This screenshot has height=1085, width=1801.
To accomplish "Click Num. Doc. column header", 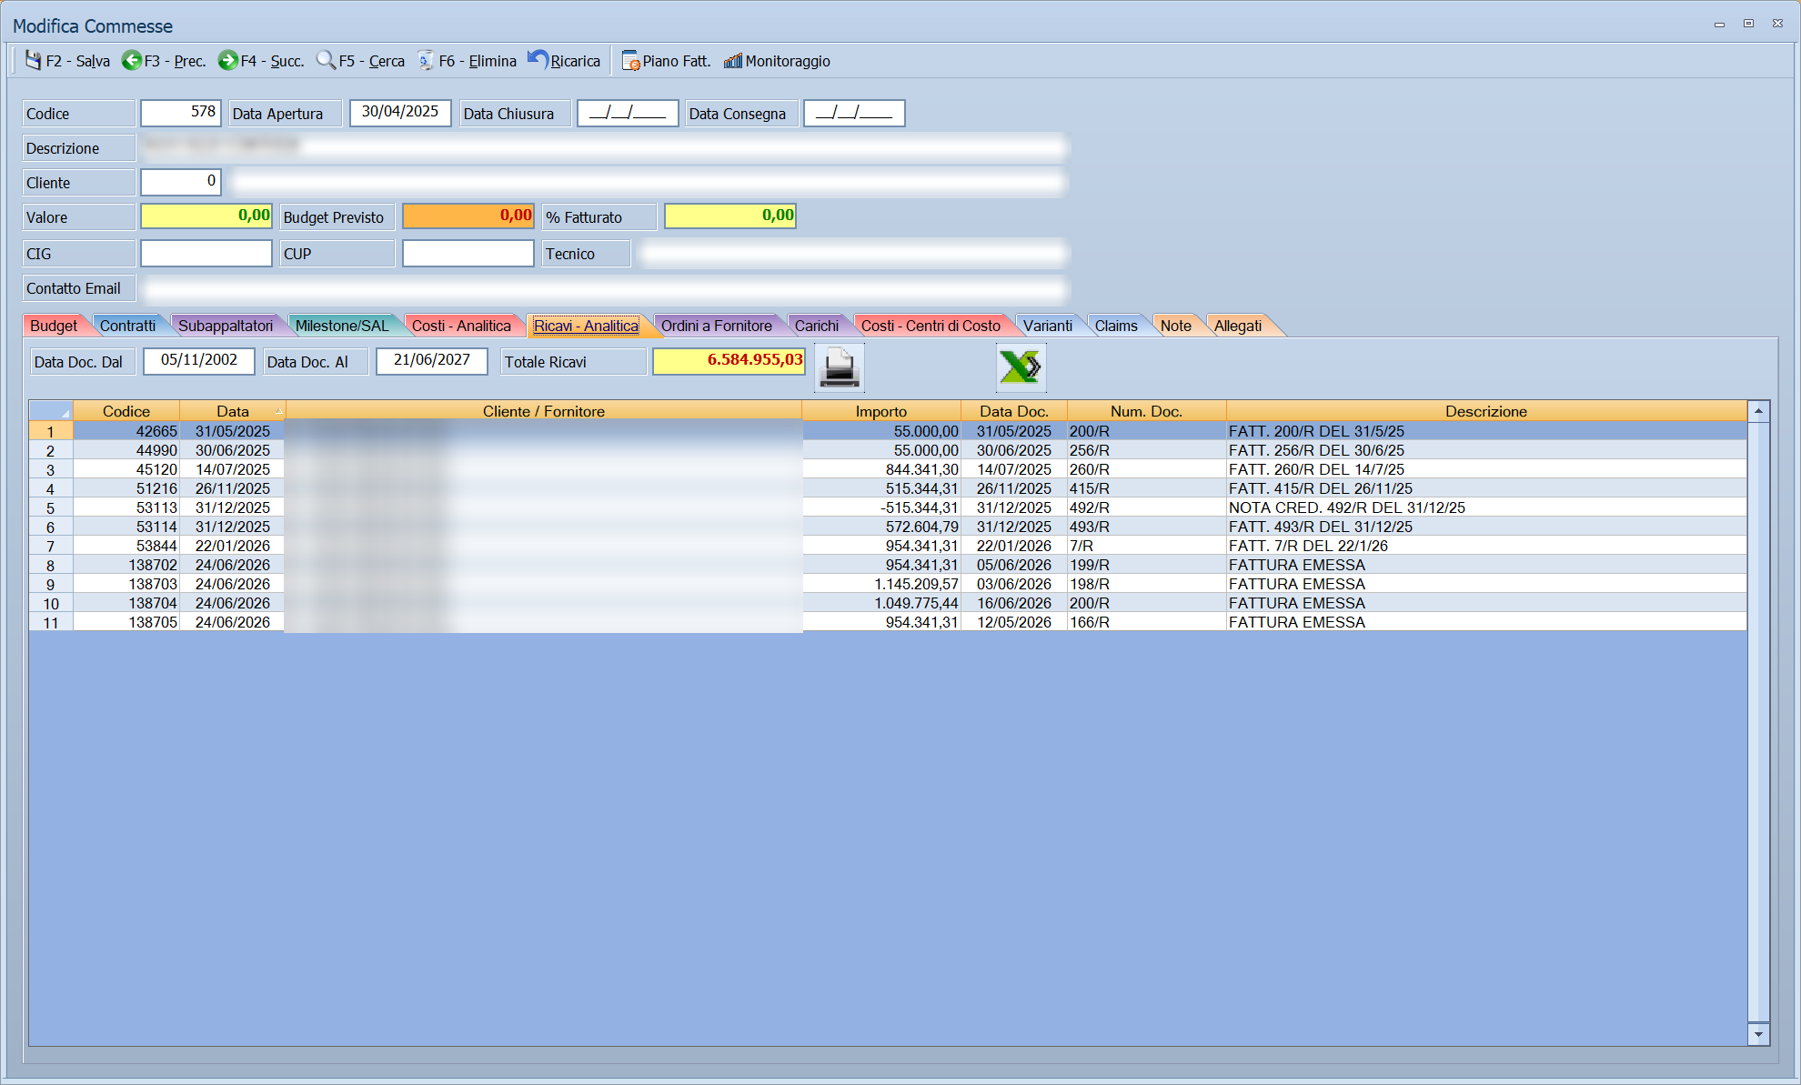I will [x=1146, y=411].
